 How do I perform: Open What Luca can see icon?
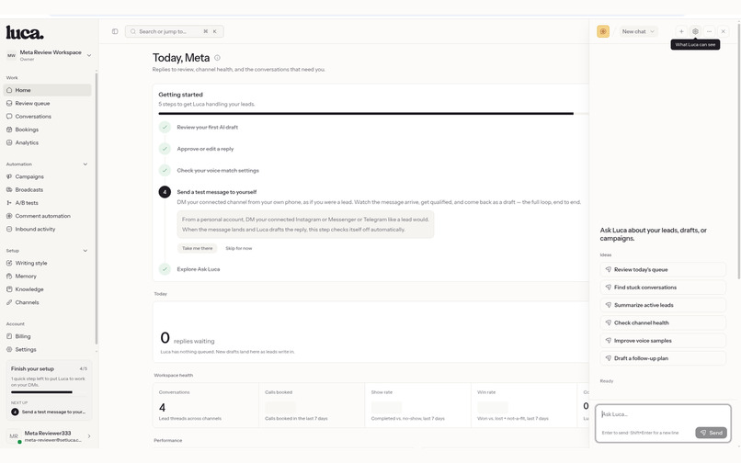[x=695, y=31]
